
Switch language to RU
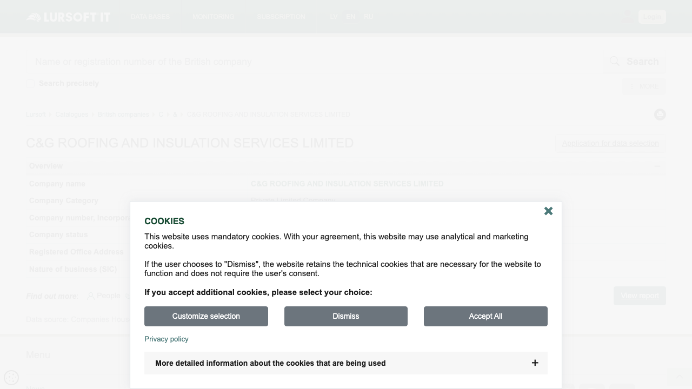[x=368, y=17]
